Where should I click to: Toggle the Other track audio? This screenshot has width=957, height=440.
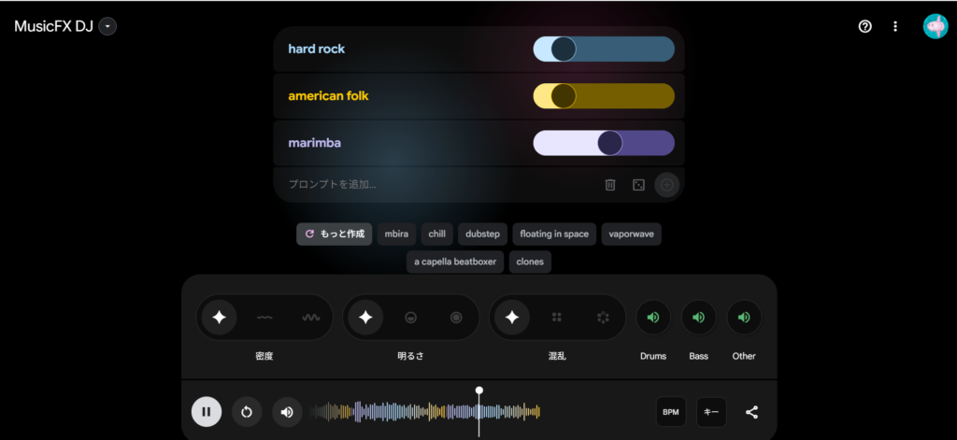click(744, 318)
